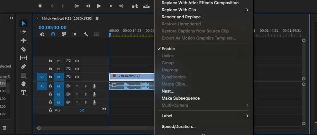Viewport: 317px width, 135px height.
Task: Toggle Snap in Timeline magnet
Action: (53, 34)
